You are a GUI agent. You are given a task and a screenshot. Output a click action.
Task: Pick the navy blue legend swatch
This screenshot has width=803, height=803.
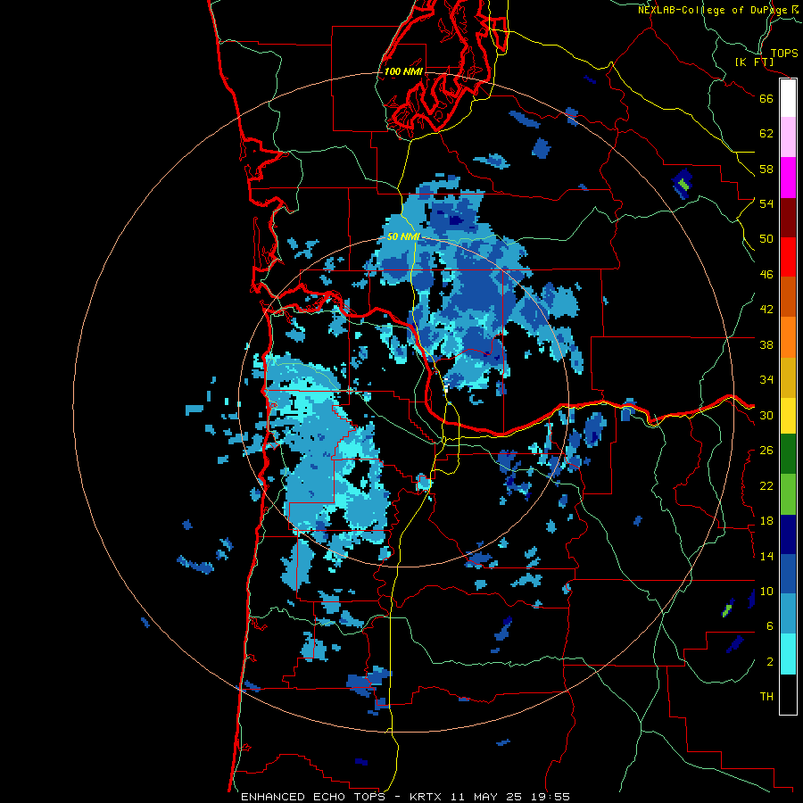(788, 534)
